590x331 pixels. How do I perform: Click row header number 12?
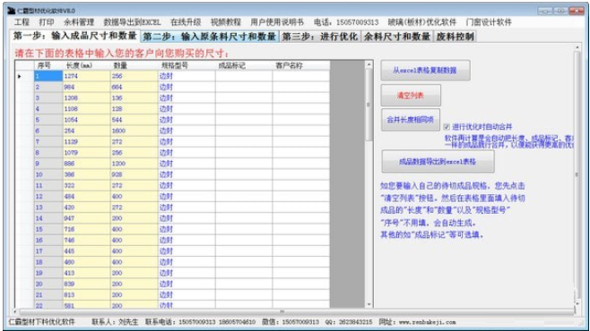click(x=48, y=197)
